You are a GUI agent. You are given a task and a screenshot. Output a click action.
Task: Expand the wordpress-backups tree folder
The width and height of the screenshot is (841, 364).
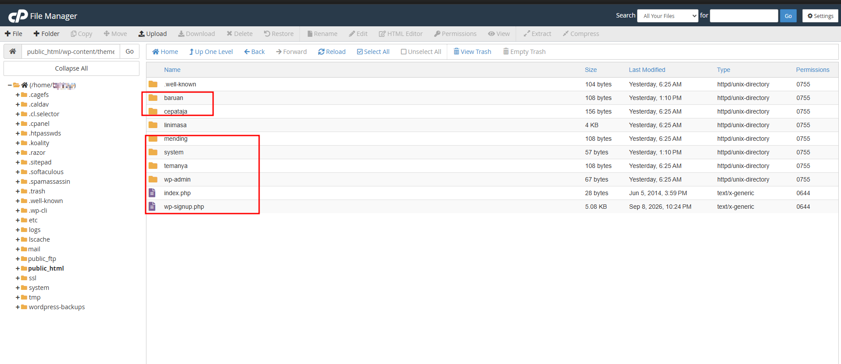18,307
